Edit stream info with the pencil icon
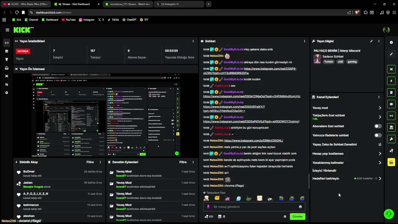Image resolution: width=398 pixels, height=224 pixels. coord(371,41)
